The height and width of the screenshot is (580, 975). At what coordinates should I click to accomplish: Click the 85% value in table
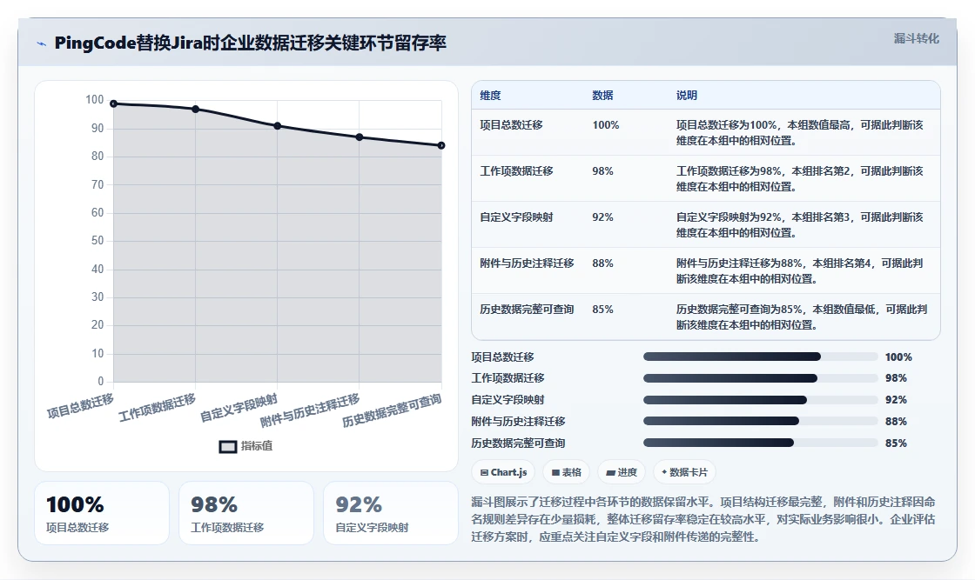tap(602, 310)
